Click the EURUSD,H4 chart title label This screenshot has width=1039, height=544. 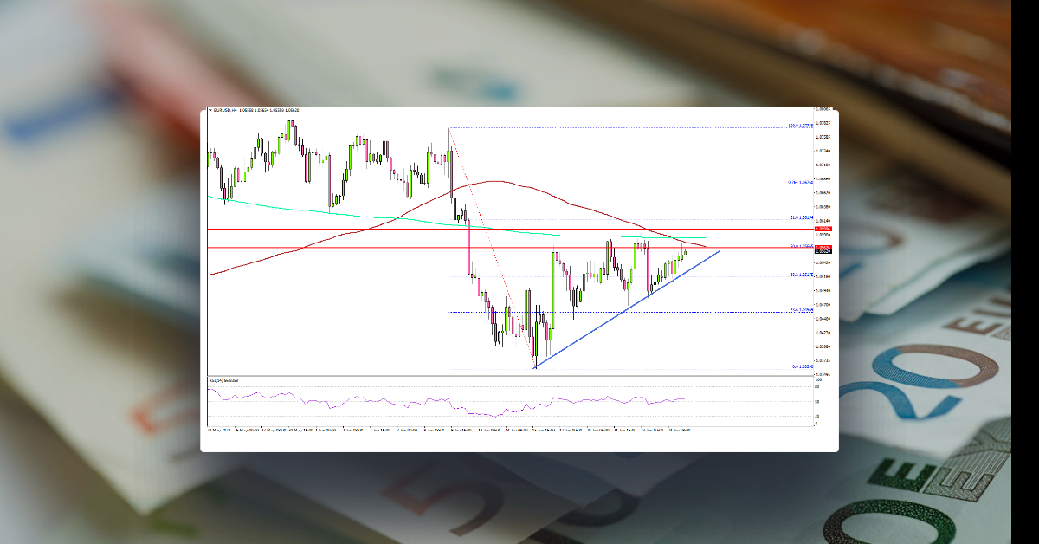point(227,110)
